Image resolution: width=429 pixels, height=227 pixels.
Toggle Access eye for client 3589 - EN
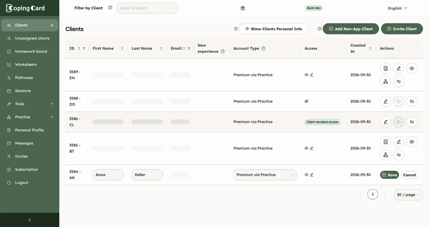pyautogui.click(x=306, y=75)
